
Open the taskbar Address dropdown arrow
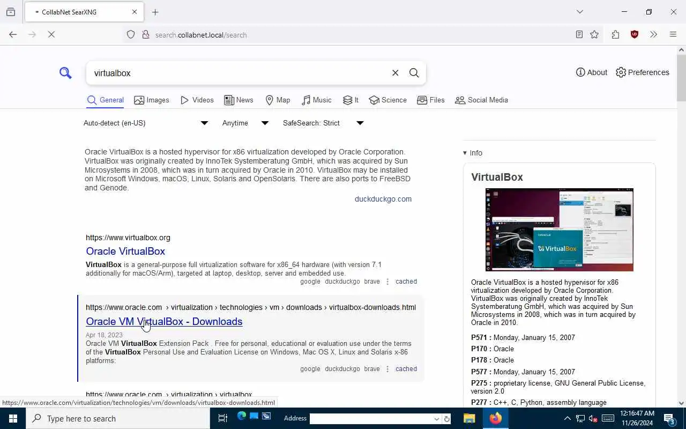point(437,419)
